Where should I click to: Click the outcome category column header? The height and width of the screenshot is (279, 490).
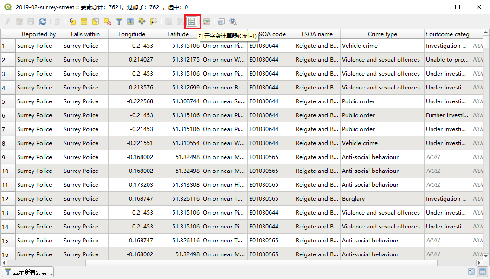(x=447, y=34)
